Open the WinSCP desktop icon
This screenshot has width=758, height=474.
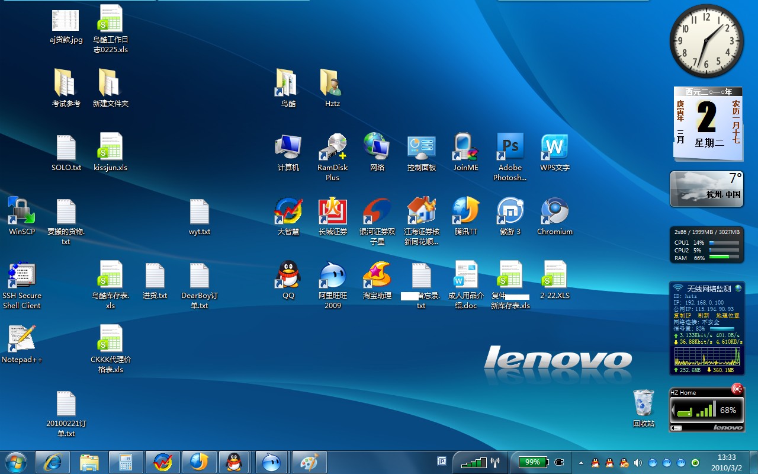(22, 211)
